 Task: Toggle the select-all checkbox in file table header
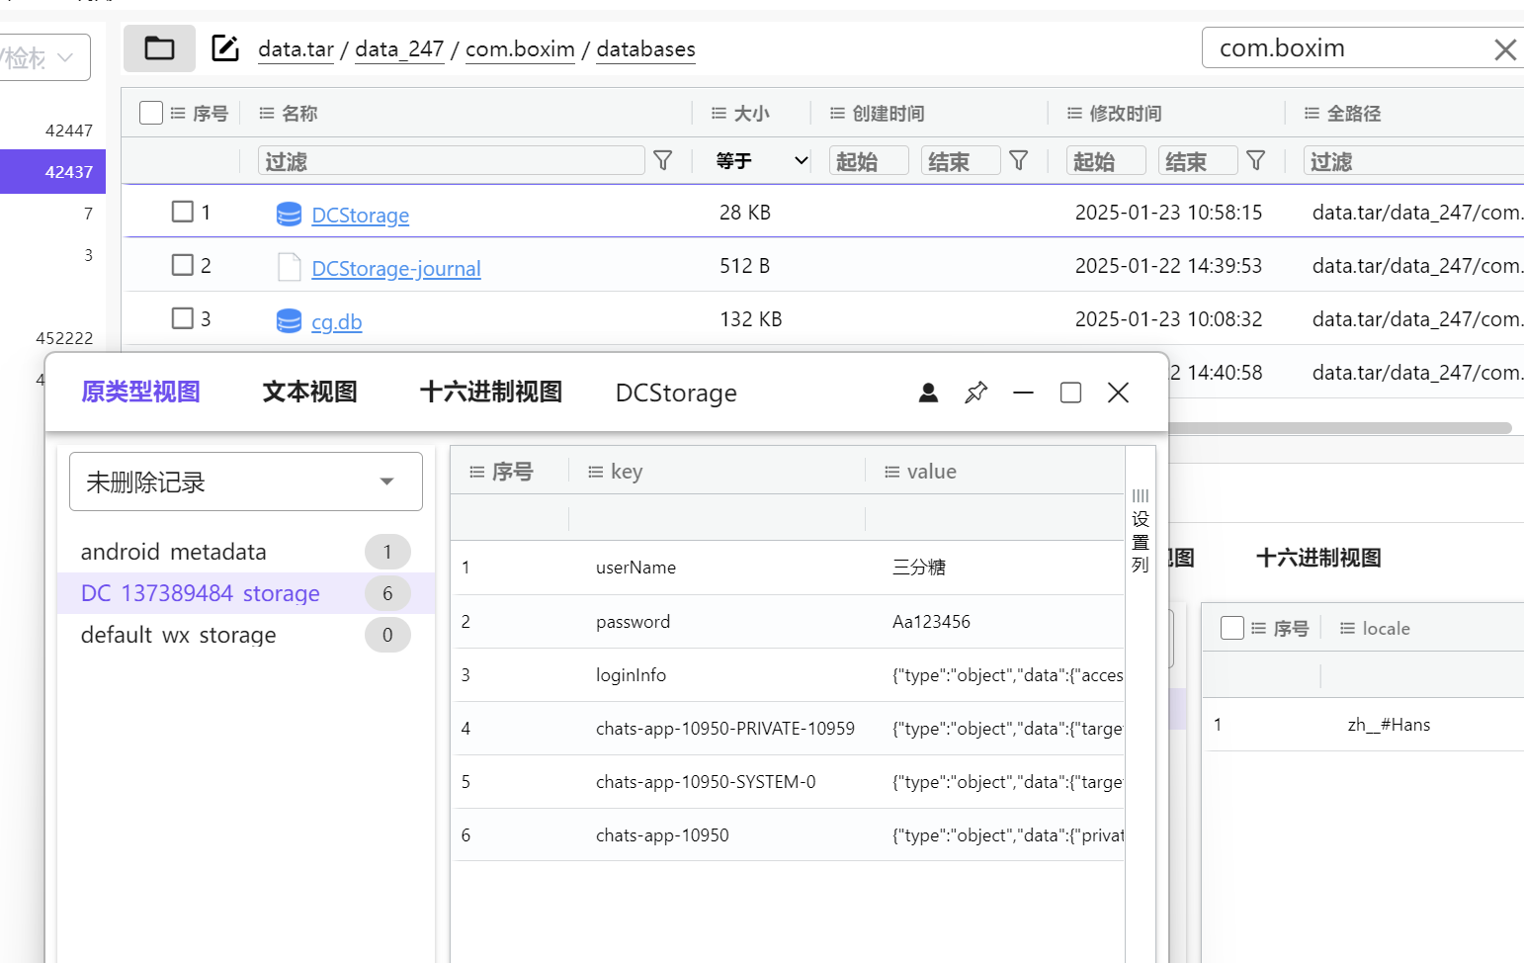[x=151, y=113]
